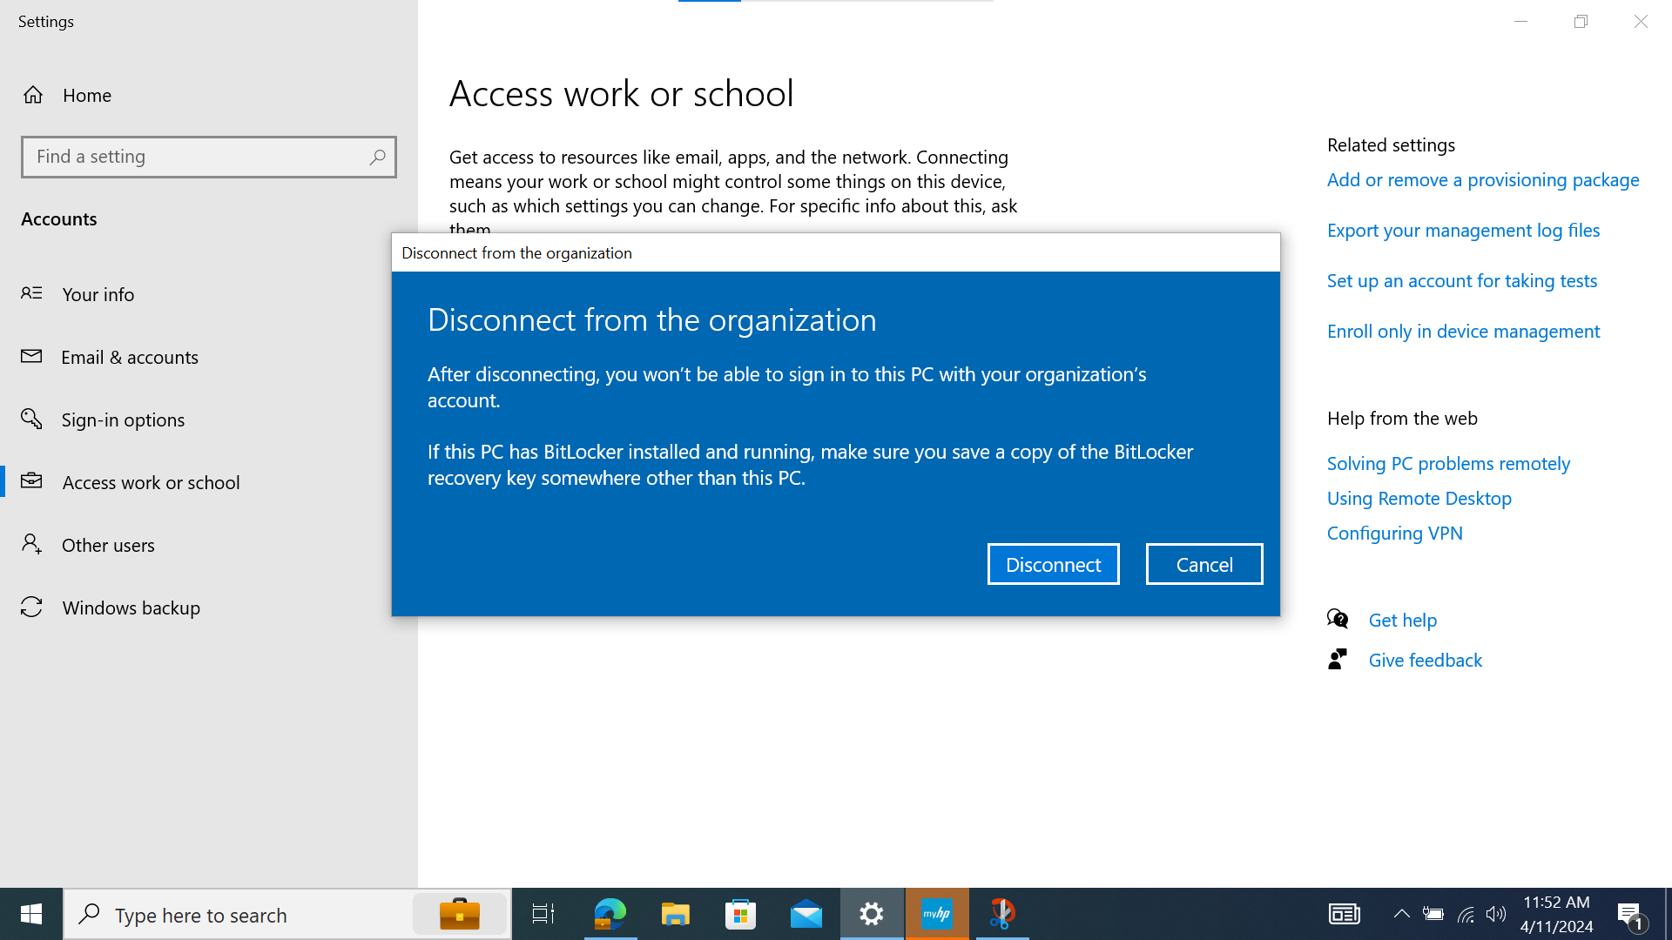This screenshot has height=940, width=1672.
Task: Open File Explorer from taskbar
Action: (x=675, y=914)
